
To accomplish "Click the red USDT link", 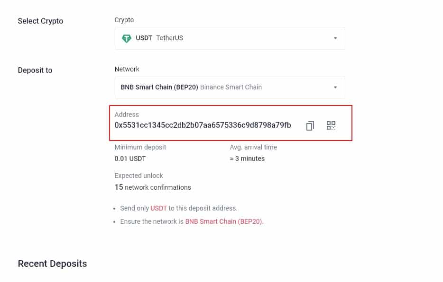I will tap(158, 208).
